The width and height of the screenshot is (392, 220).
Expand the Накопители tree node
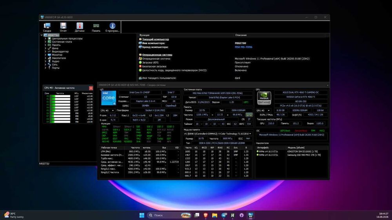(45, 58)
